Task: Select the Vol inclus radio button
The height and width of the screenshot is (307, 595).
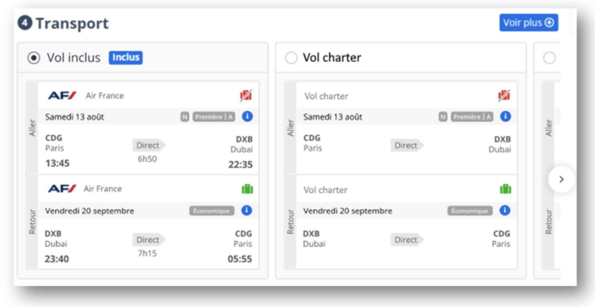Action: [x=34, y=57]
